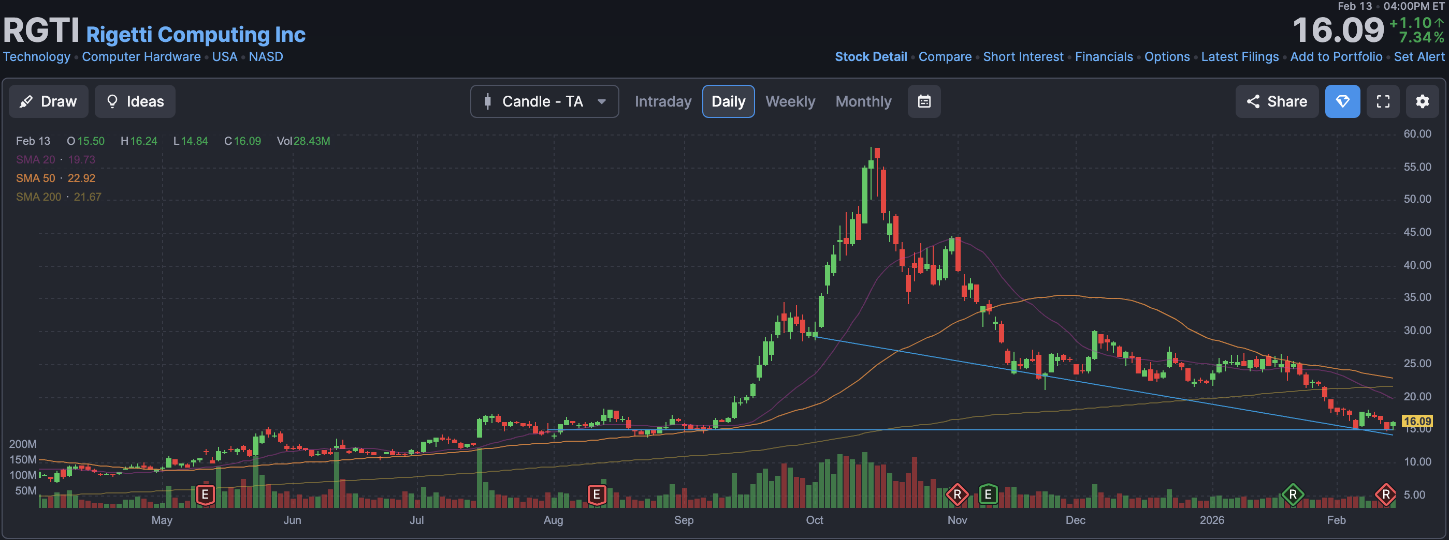Click Add to Portfolio
Image resolution: width=1449 pixels, height=540 pixels.
(x=1336, y=57)
